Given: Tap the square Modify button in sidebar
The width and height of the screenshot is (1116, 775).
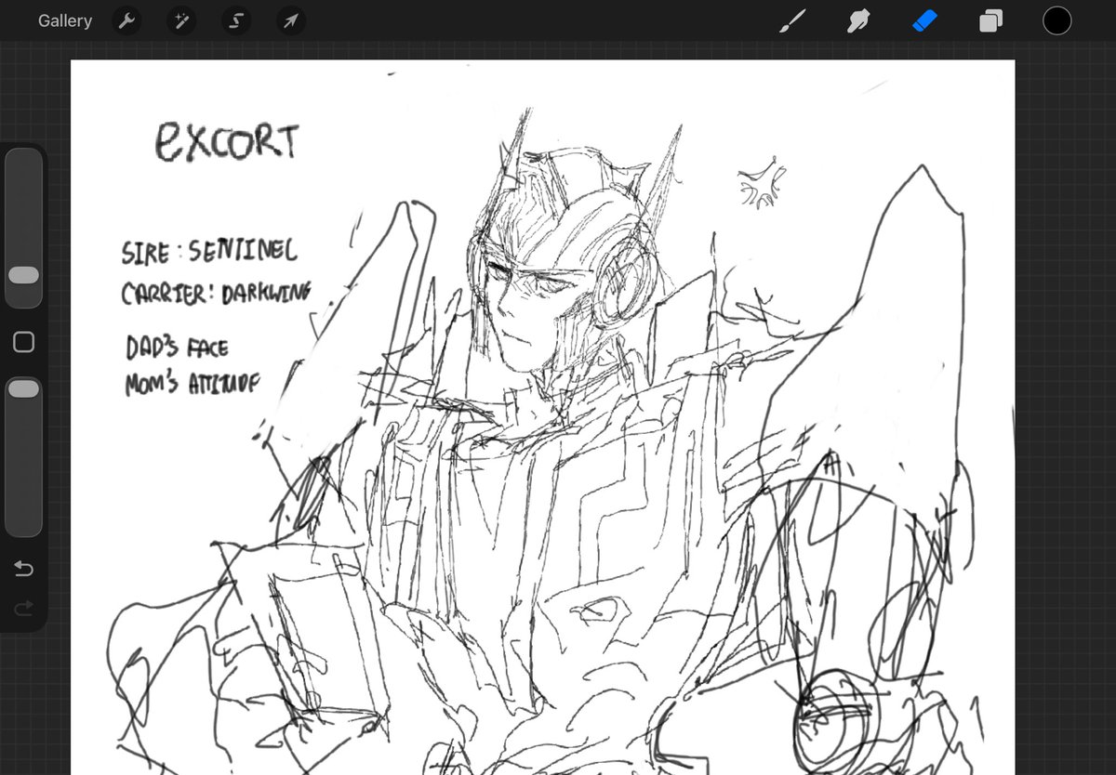Looking at the screenshot, I should point(24,343).
